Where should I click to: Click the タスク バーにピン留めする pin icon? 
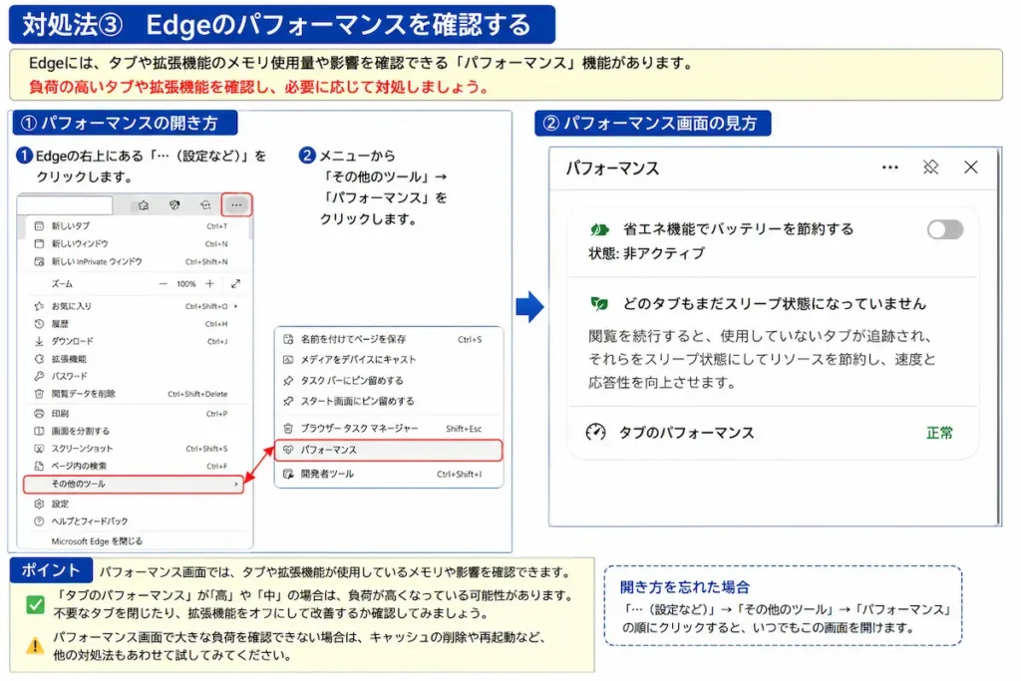[x=288, y=380]
